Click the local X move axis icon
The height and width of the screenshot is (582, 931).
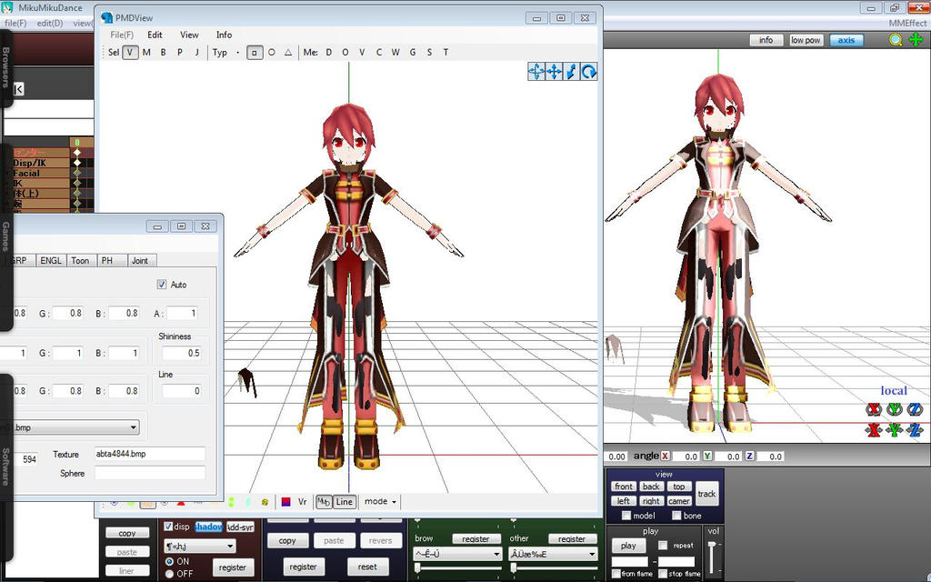(874, 429)
